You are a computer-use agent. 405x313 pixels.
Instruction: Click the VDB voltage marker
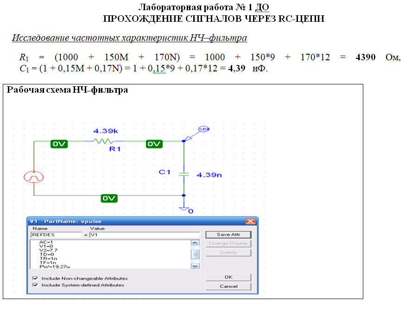coord(203,129)
